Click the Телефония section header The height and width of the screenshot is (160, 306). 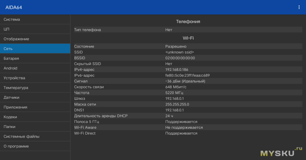click(x=188, y=22)
